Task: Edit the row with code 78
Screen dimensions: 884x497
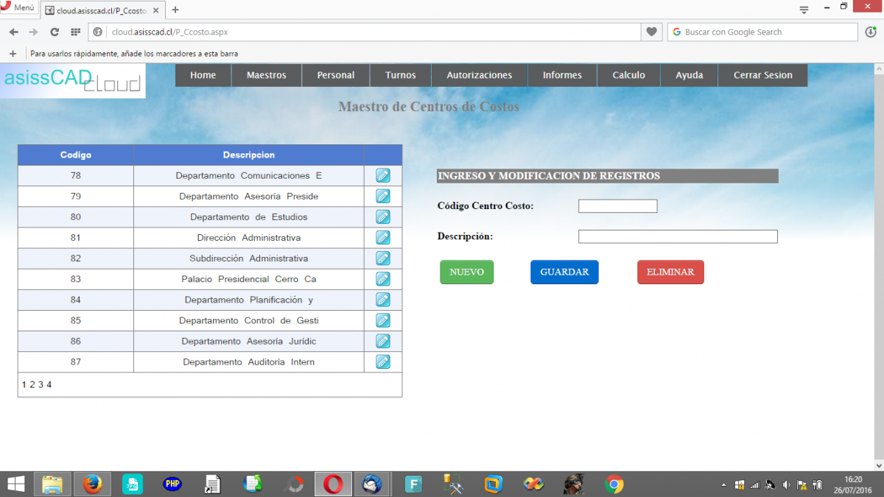Action: 383,175
